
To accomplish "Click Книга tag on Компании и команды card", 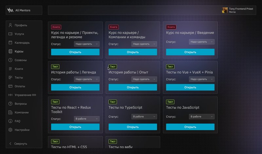I will pos(114,27).
